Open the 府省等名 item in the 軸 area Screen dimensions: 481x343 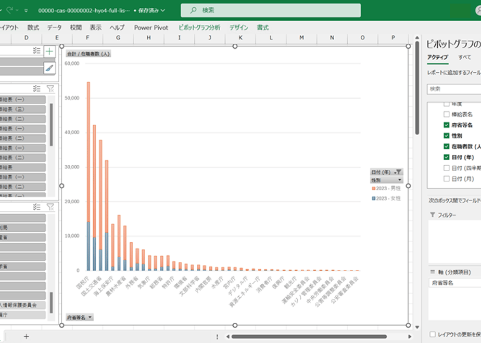(454, 283)
